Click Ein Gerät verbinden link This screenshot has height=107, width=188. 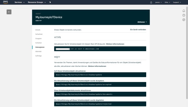tap(138, 29)
